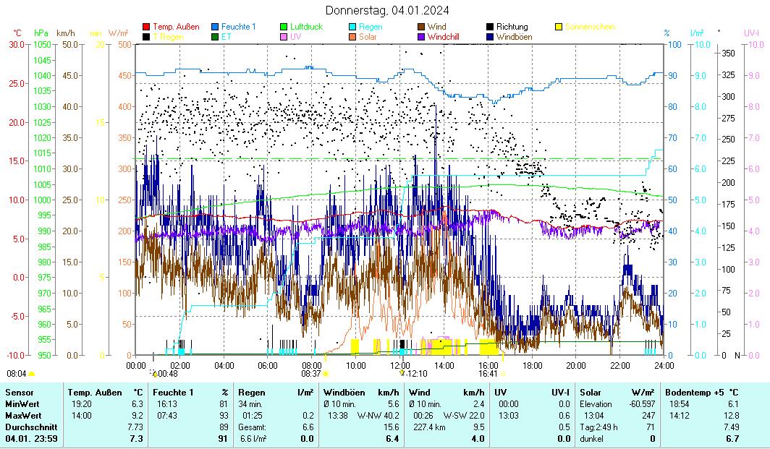Click the Sensor header in the table
Image resolution: width=770 pixels, height=449 pixels.
19,392
